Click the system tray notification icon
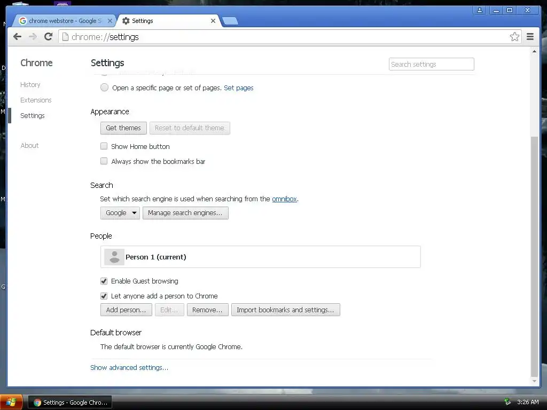This screenshot has width=547, height=410. [507, 402]
